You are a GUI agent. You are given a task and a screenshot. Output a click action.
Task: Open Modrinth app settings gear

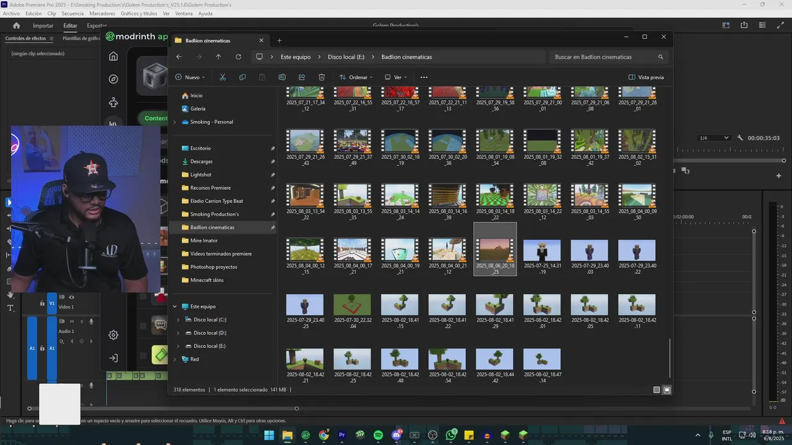[113, 335]
